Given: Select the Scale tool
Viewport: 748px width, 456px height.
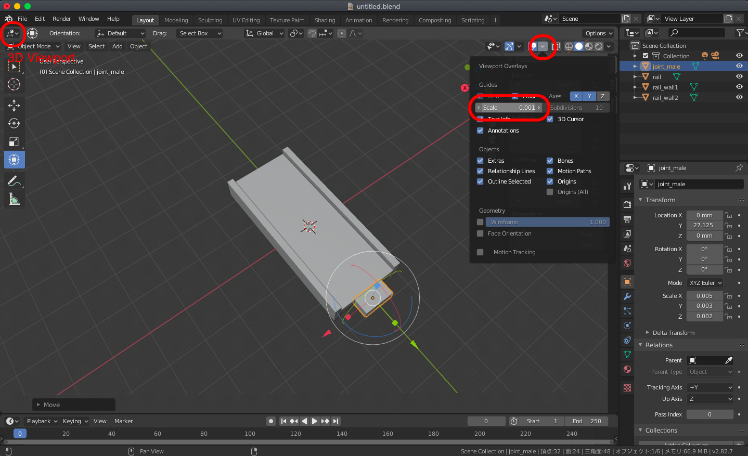Looking at the screenshot, I should (x=14, y=141).
